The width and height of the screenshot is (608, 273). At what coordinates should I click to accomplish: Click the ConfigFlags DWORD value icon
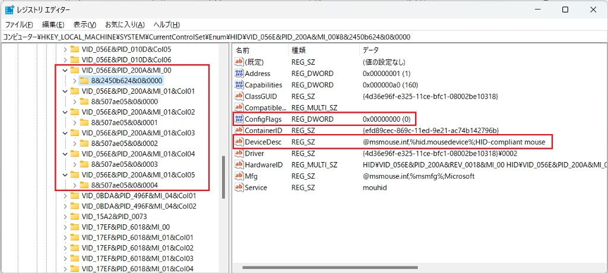[x=240, y=119]
